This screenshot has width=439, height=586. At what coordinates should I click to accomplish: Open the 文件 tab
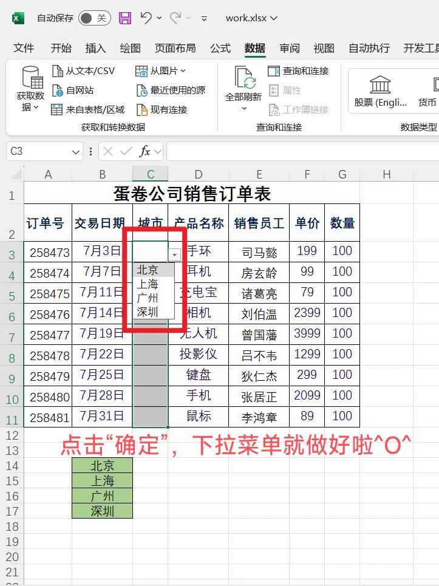(24, 48)
